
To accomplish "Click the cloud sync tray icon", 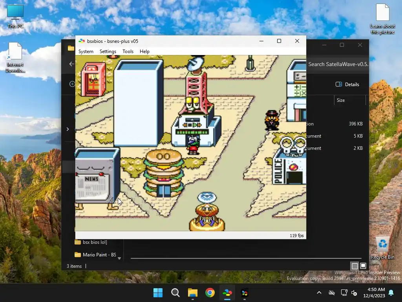I will (x=332, y=293).
